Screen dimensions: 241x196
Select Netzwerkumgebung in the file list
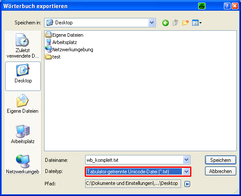(69, 50)
